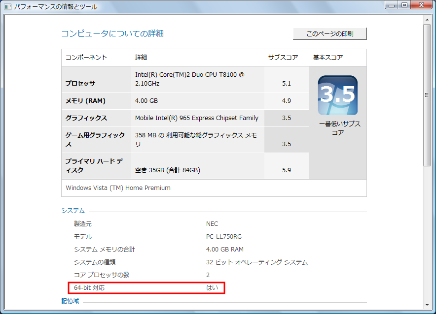
Task: Click the 記憶域 section heading
Action: pos(70,301)
